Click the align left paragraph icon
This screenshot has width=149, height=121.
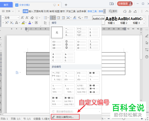45,23
